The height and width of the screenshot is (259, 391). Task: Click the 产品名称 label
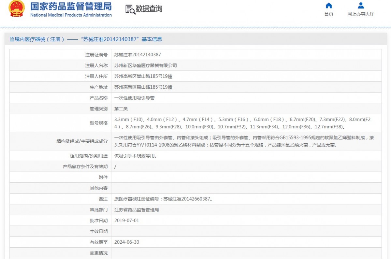point(99,98)
